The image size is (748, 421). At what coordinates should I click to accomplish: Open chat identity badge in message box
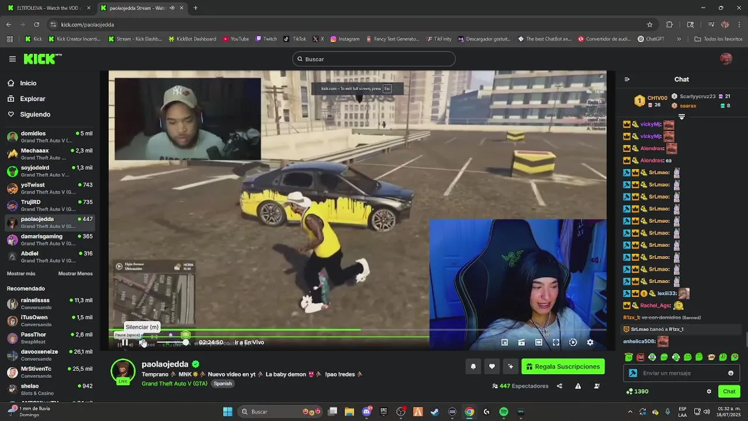click(x=632, y=373)
